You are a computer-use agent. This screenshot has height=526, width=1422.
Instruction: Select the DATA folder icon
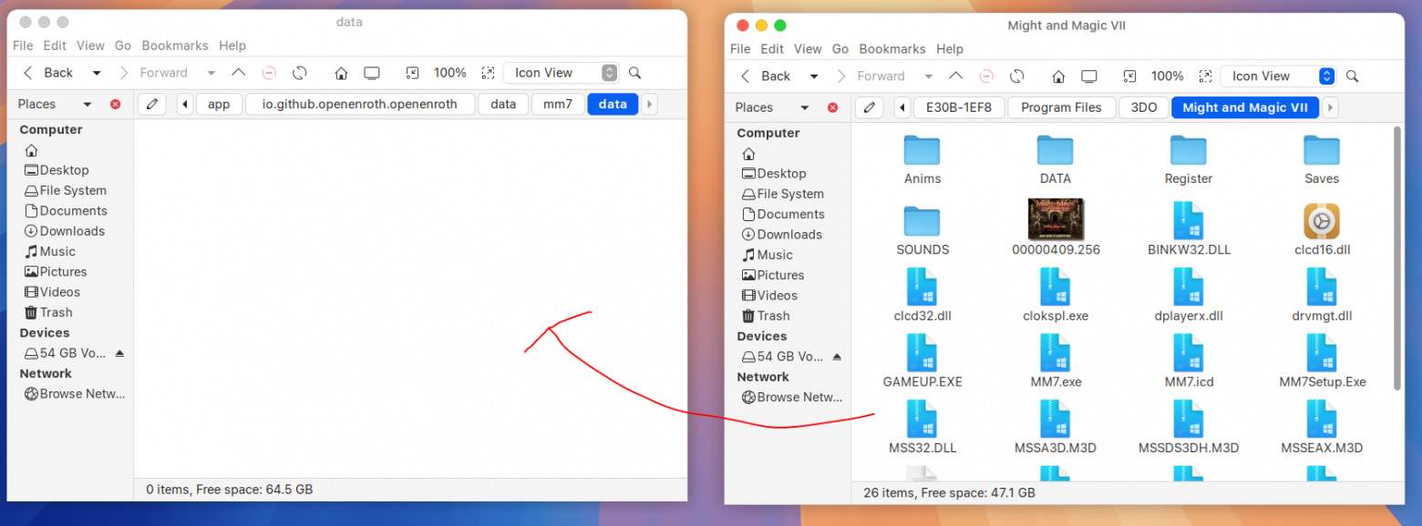1056,150
